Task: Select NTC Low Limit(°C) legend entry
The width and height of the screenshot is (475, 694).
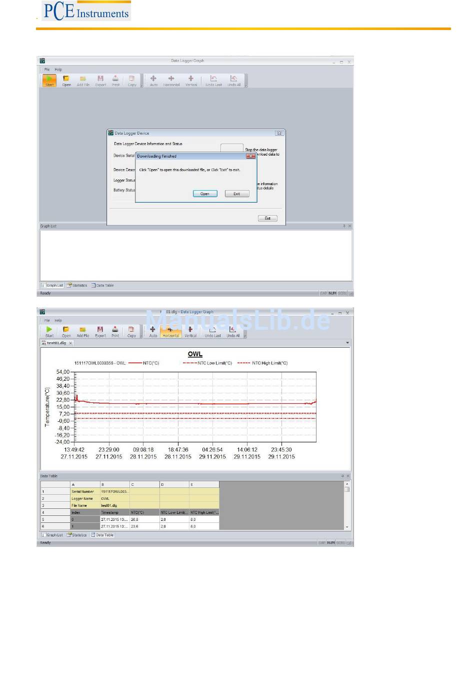Action: [207, 363]
